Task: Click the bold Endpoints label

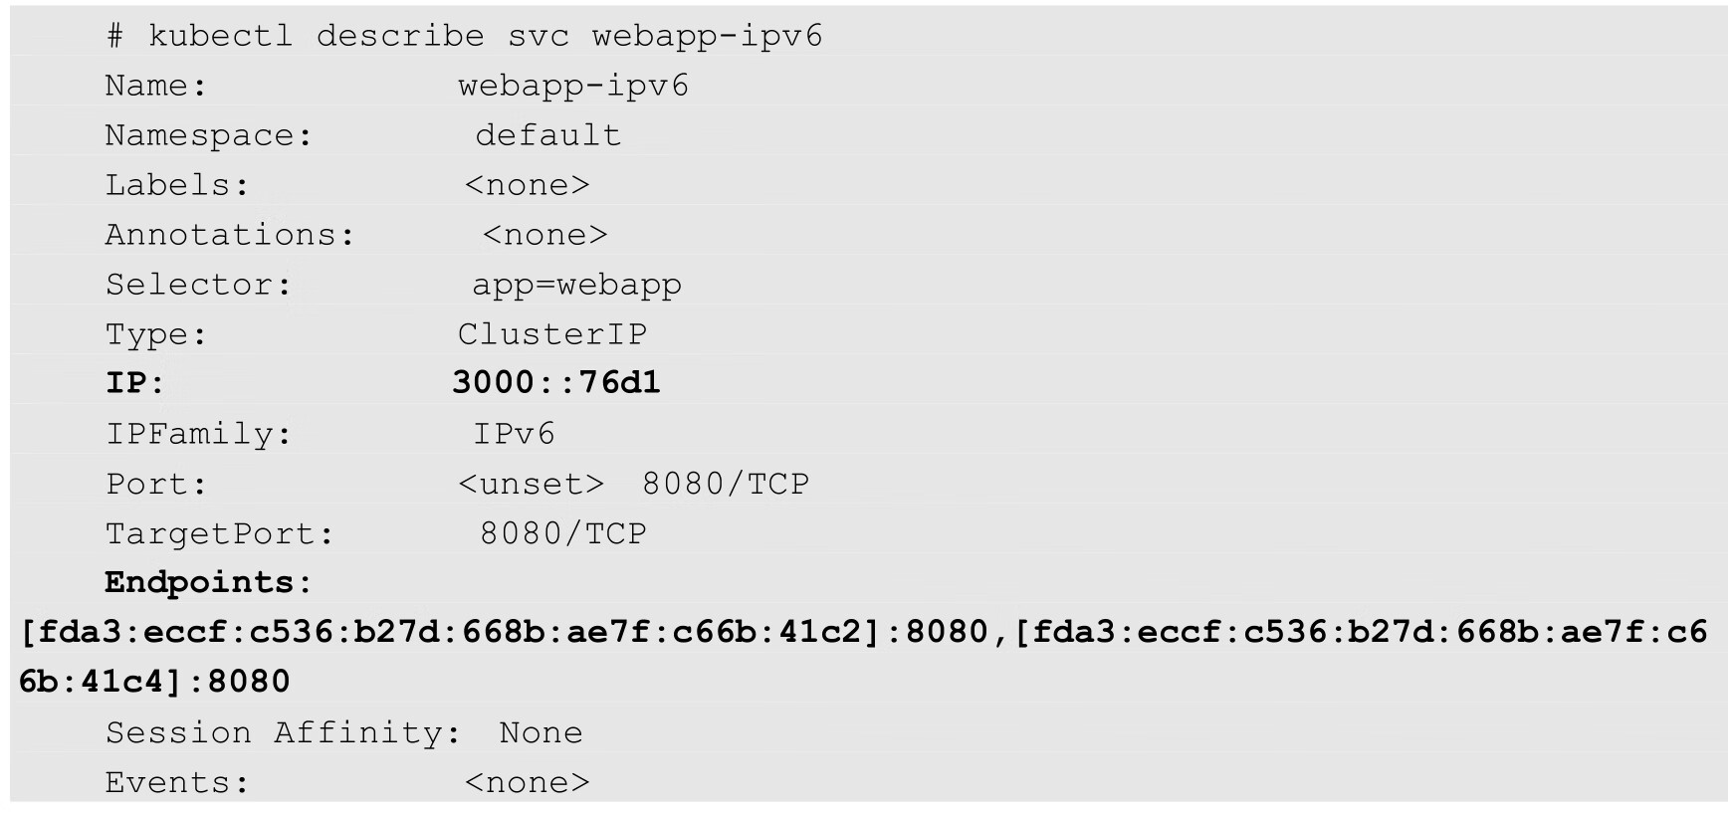Action: click(x=209, y=583)
